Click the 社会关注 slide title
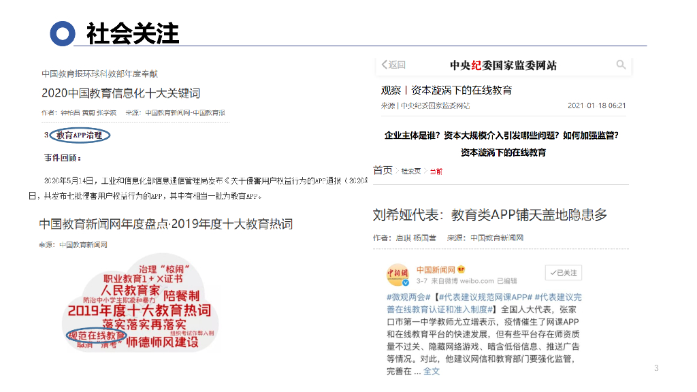The height and width of the screenshot is (392, 697). point(133,33)
